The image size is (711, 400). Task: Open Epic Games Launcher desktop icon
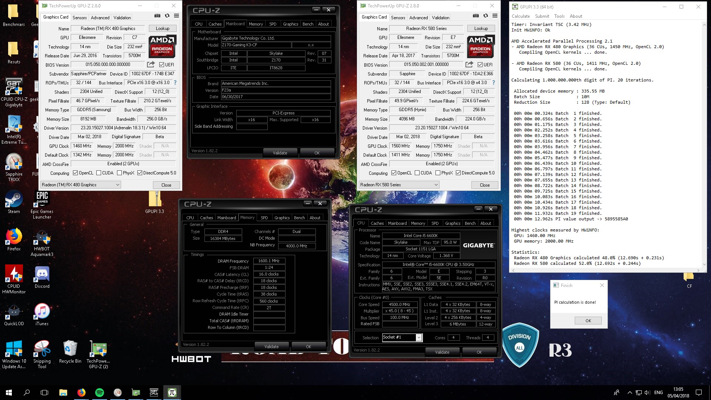[42, 205]
